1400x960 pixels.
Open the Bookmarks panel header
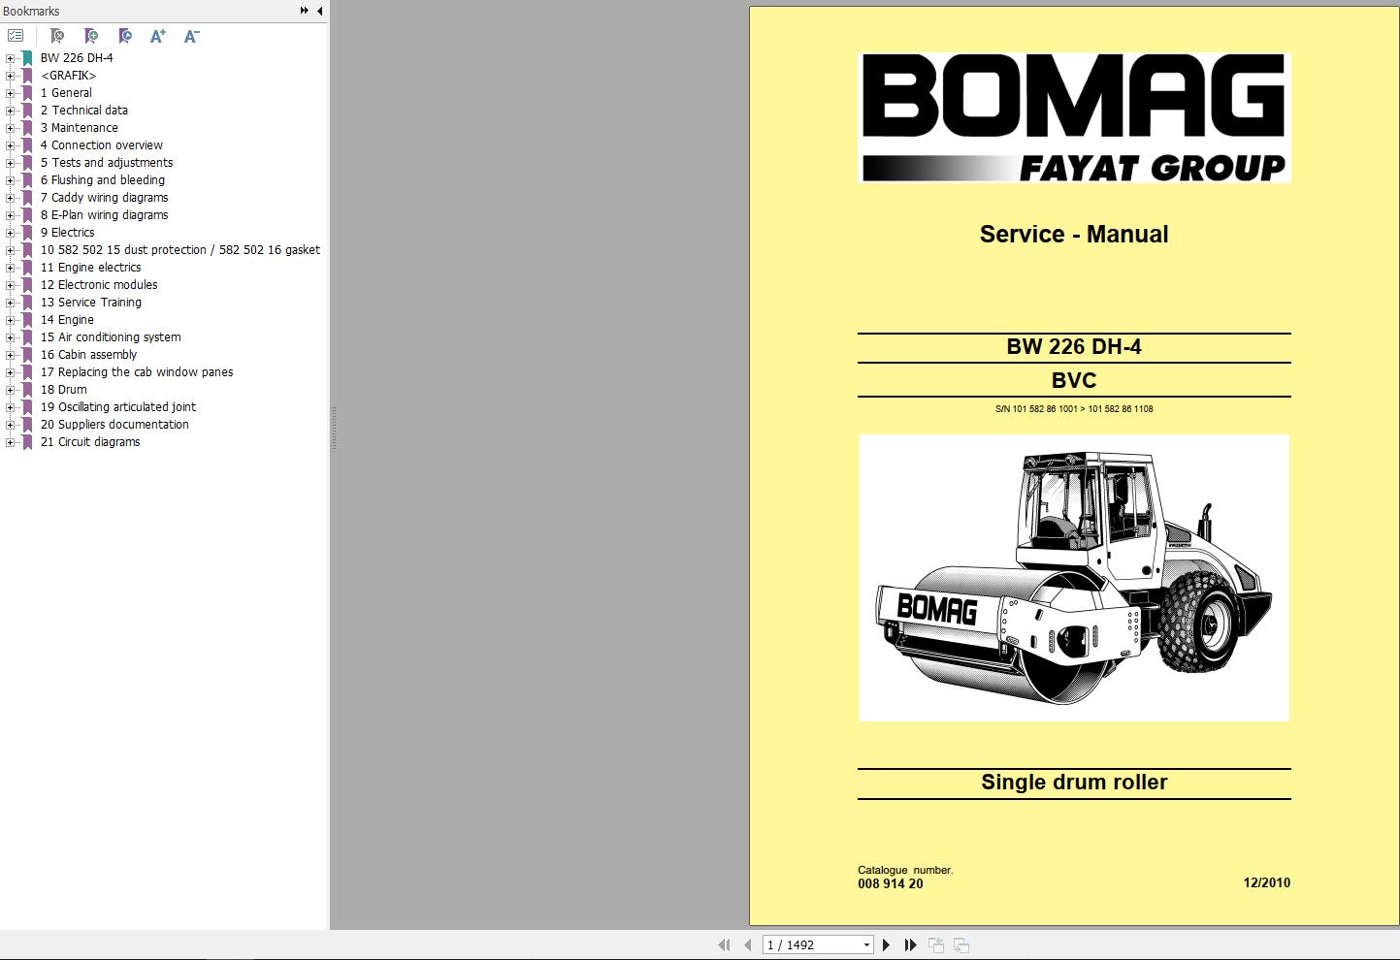pyautogui.click(x=30, y=11)
